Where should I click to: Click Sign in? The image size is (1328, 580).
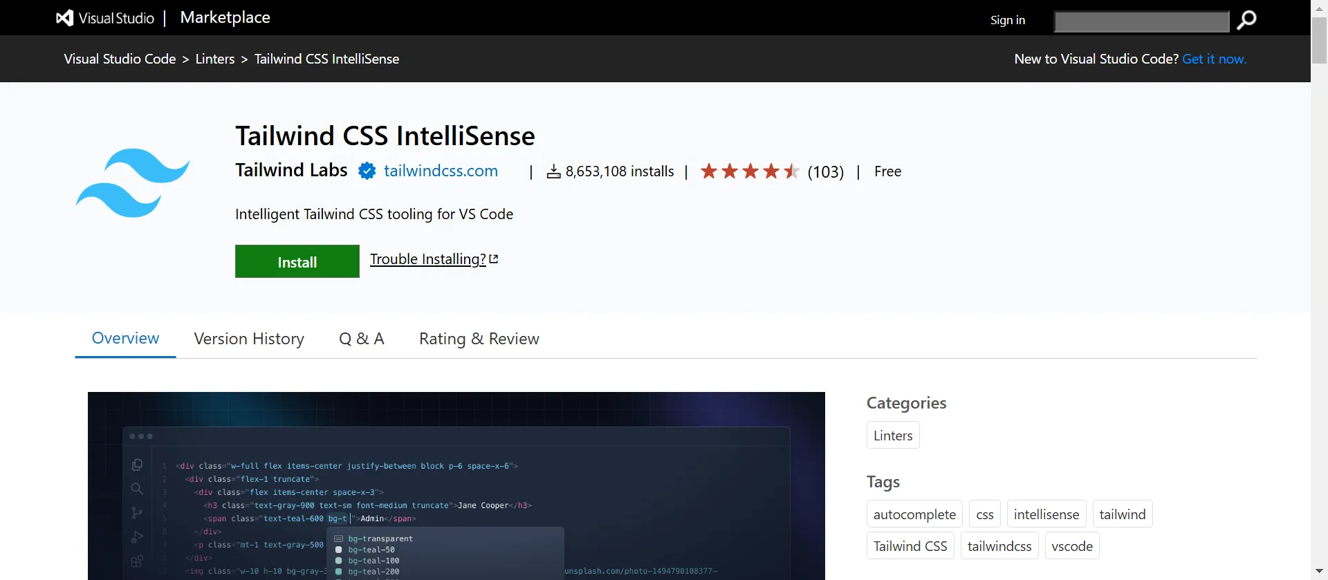[1007, 20]
